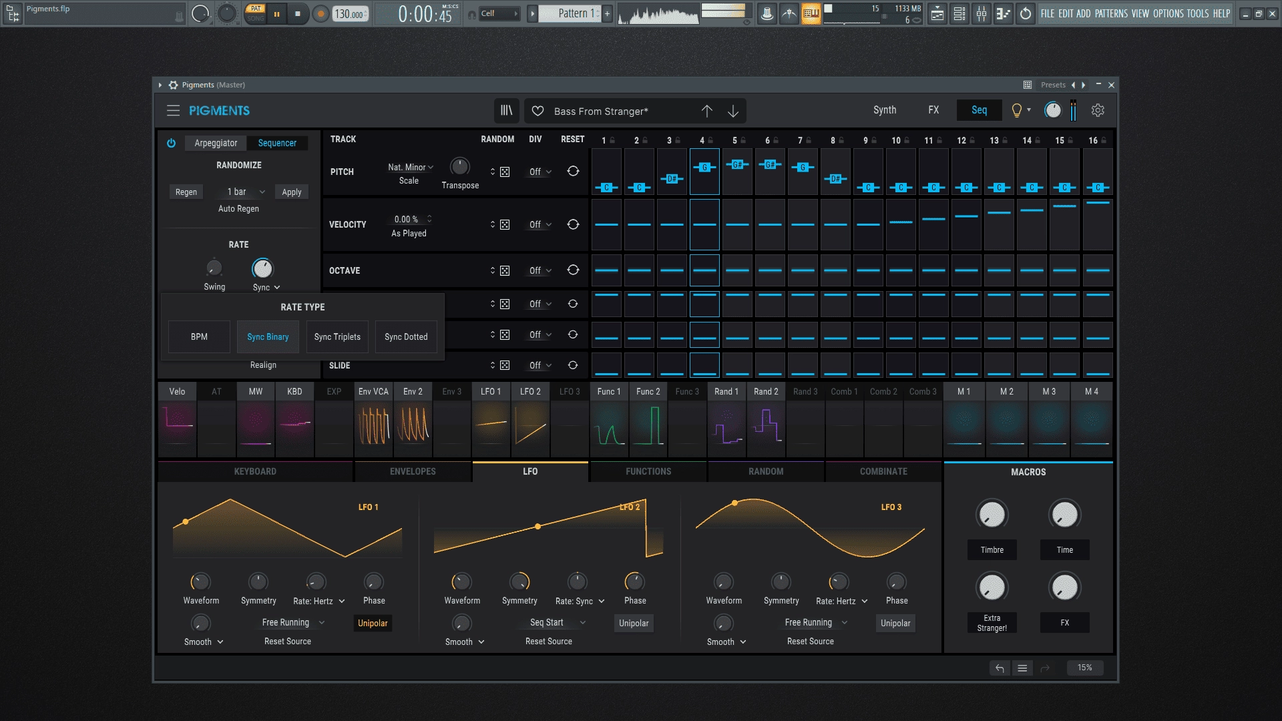
Task: Open the ENVELOPES modulation tab
Action: coord(413,471)
